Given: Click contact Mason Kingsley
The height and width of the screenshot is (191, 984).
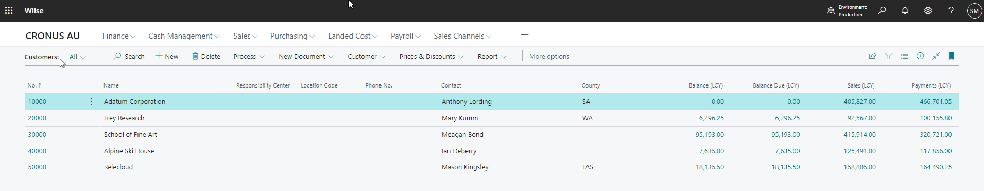Looking at the screenshot, I should (465, 167).
